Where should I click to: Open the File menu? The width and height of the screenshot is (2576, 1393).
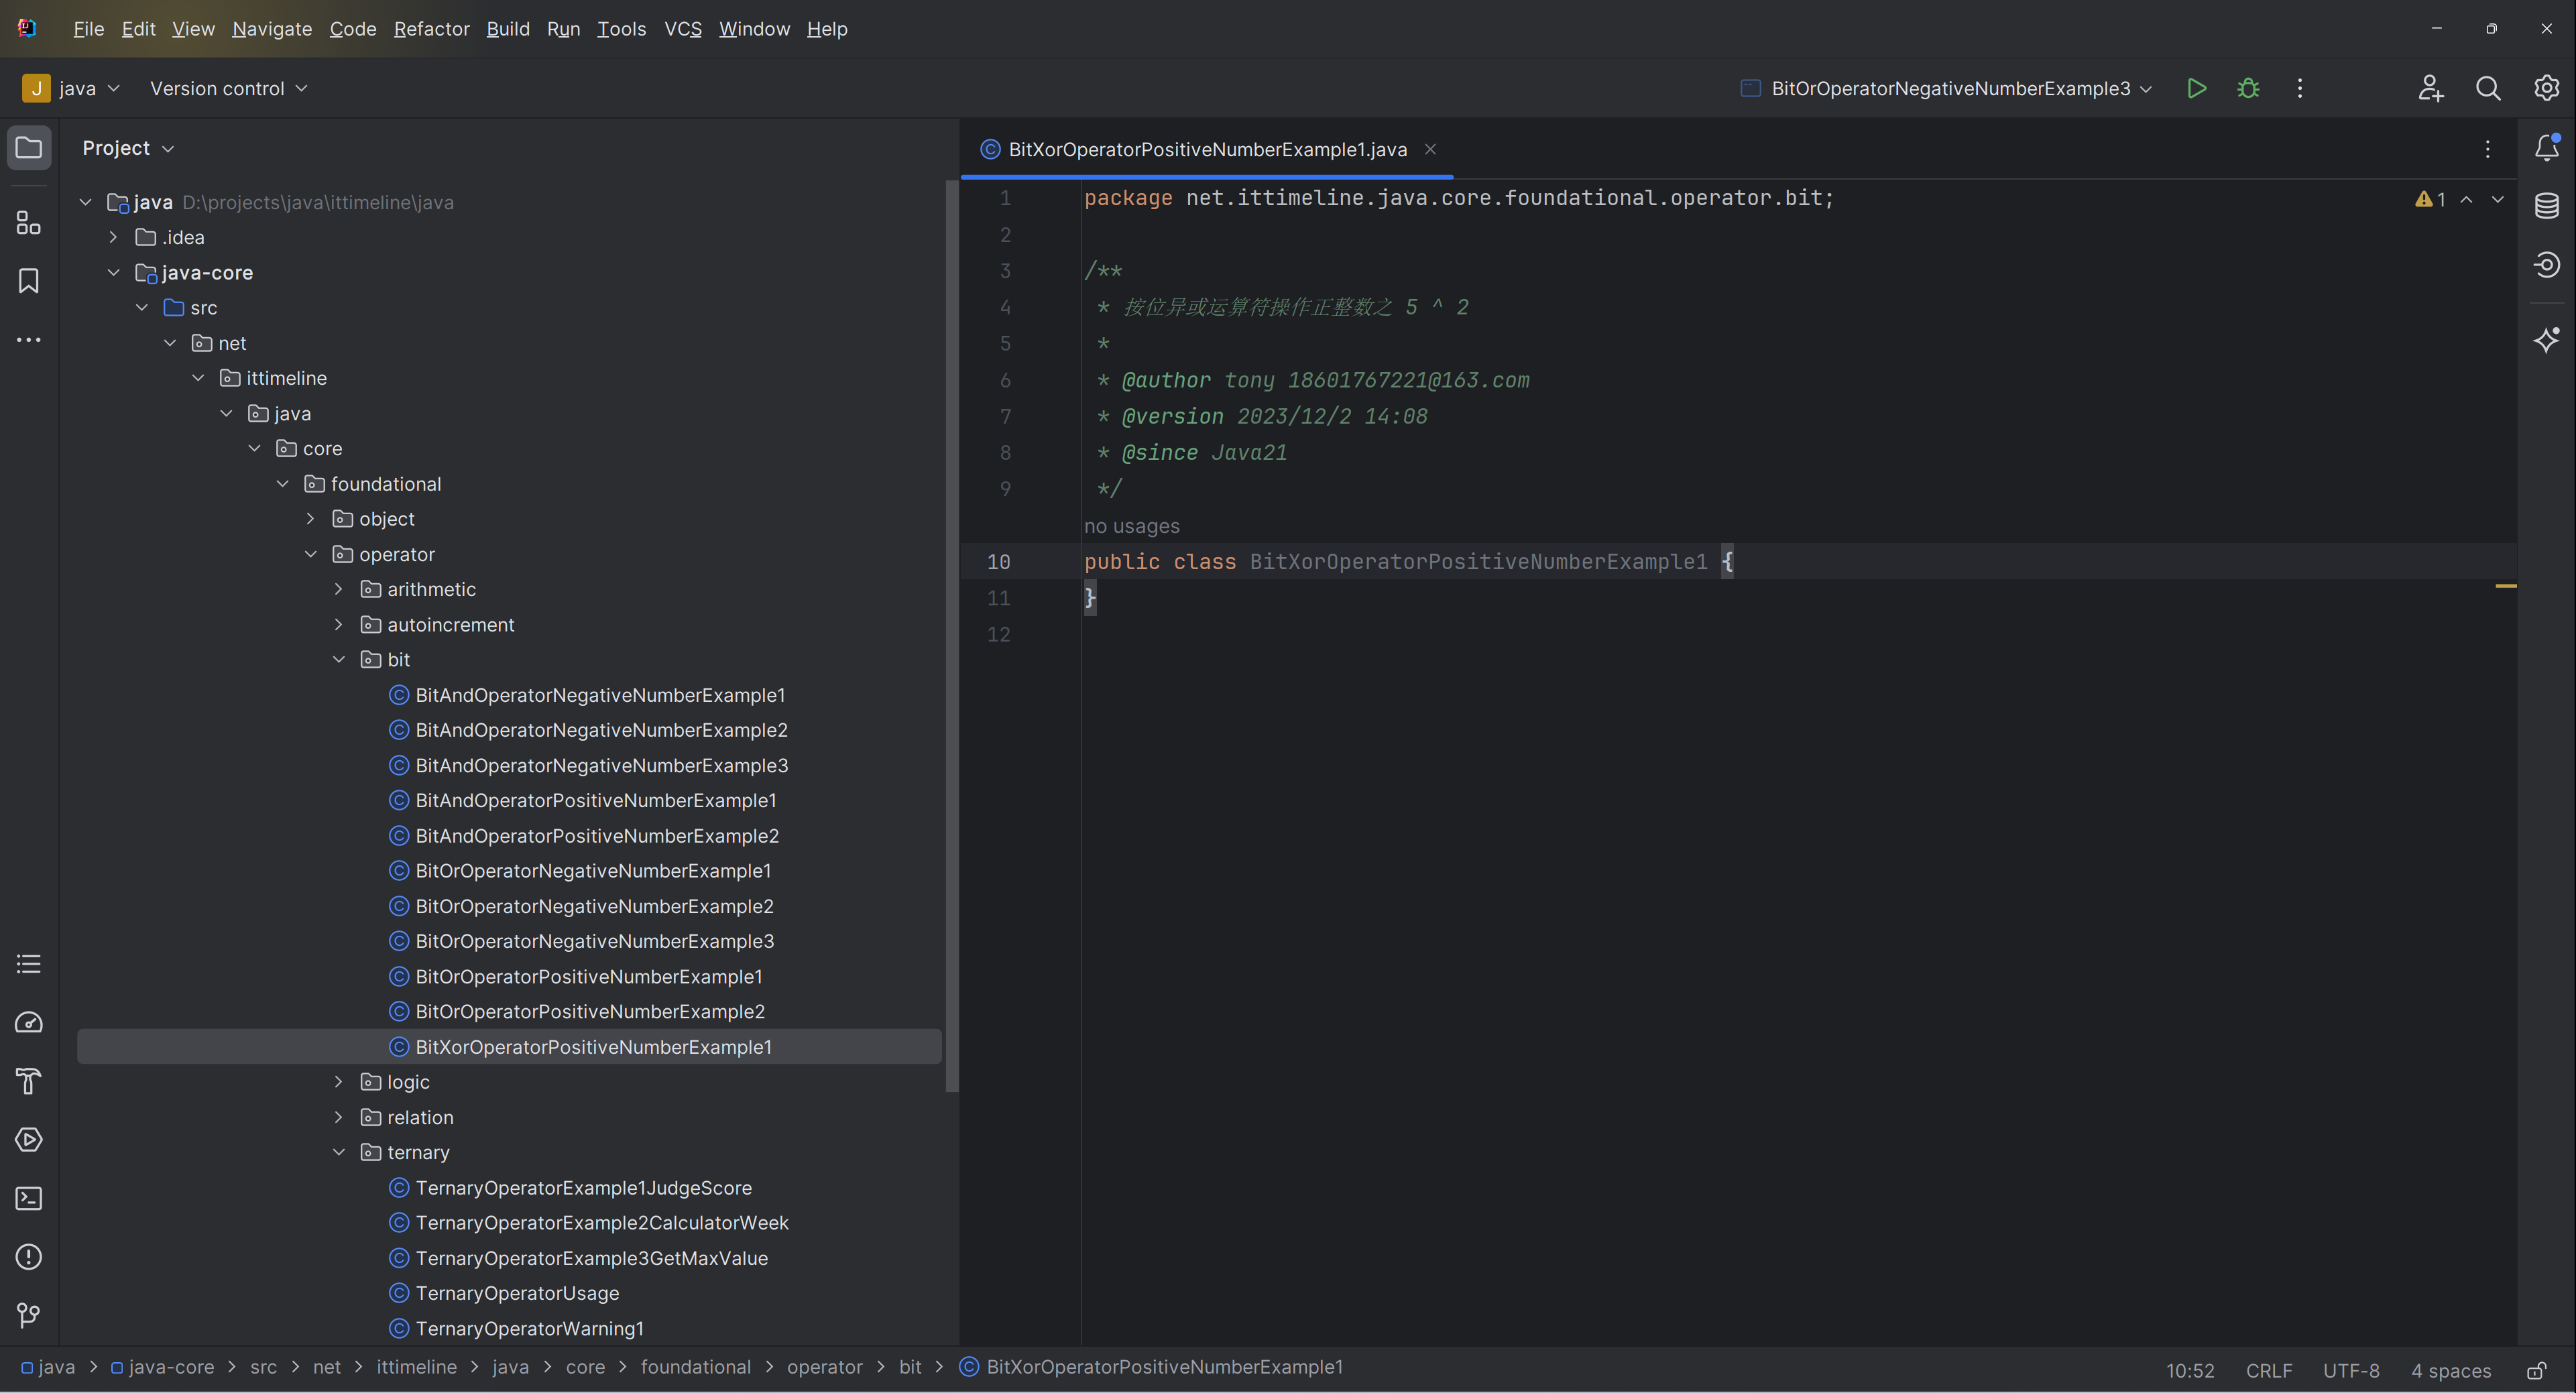click(x=88, y=29)
